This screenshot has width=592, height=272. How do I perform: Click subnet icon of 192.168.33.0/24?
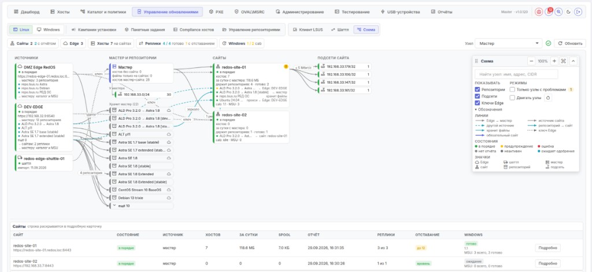point(120,95)
